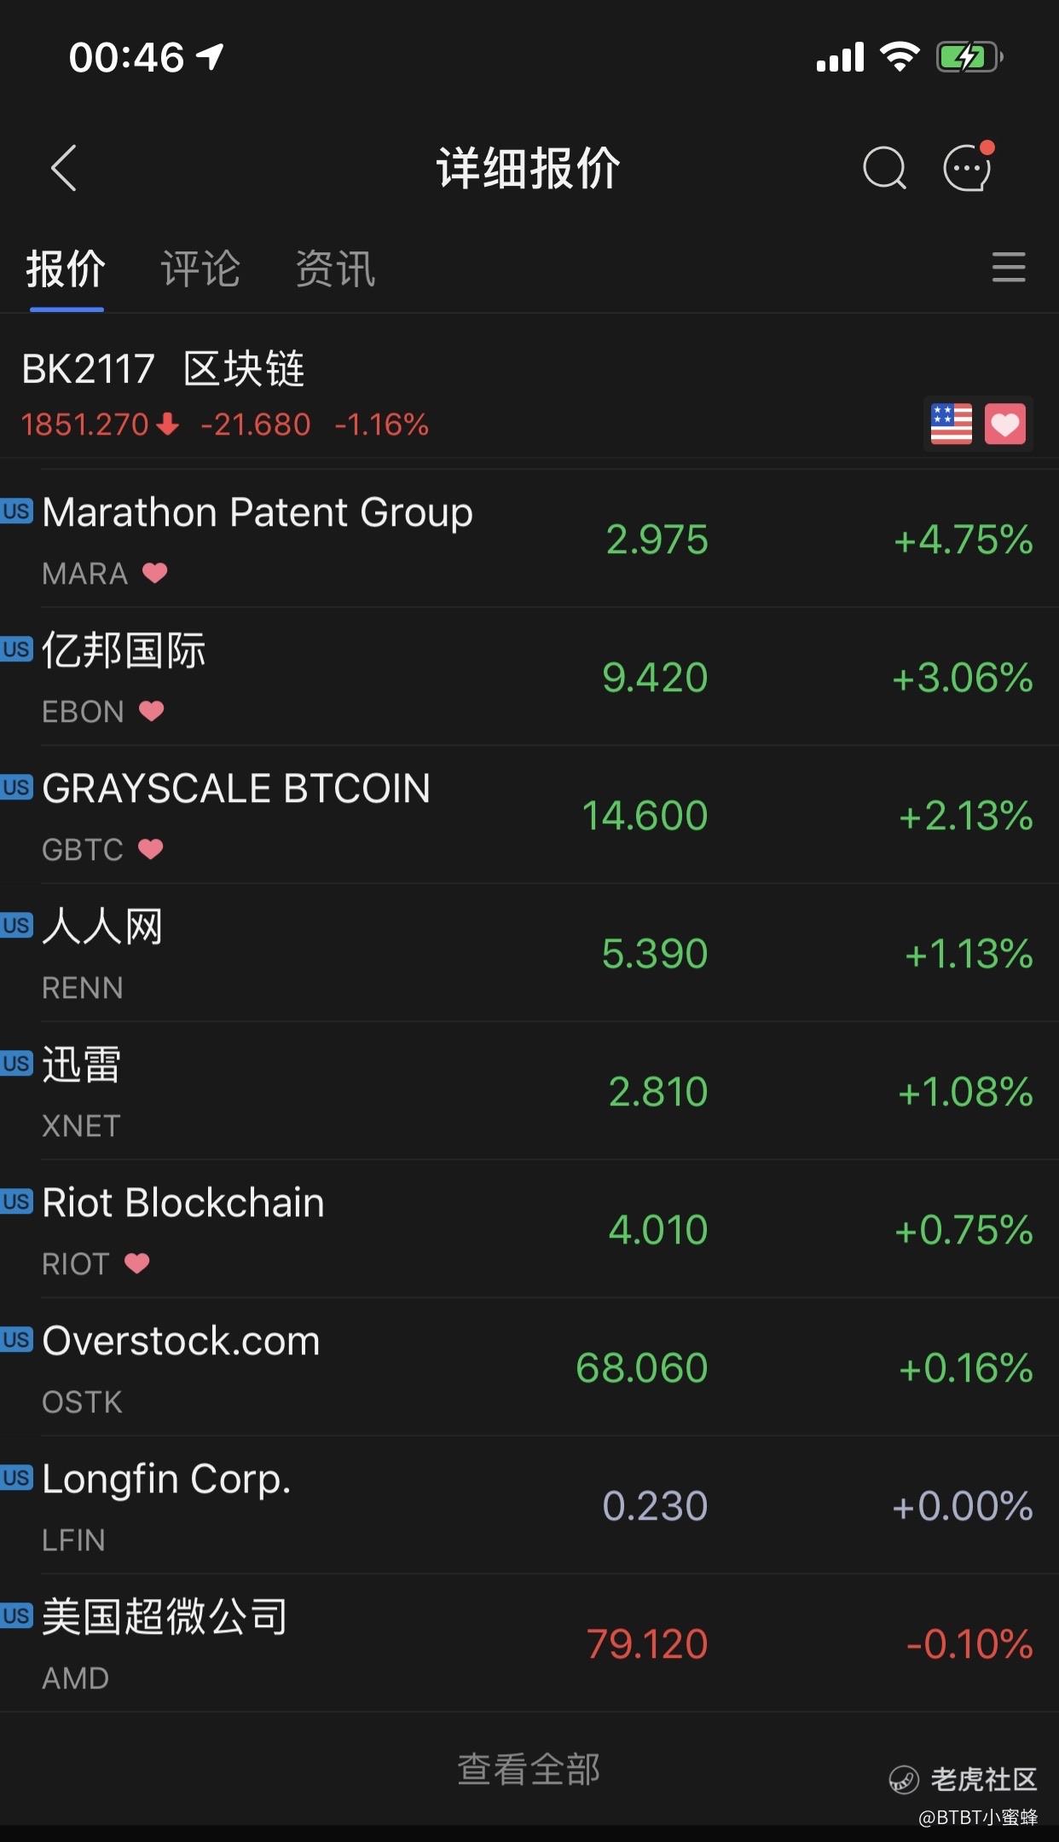Open the messages chat bubble icon
The height and width of the screenshot is (1842, 1059).
pyautogui.click(x=969, y=167)
